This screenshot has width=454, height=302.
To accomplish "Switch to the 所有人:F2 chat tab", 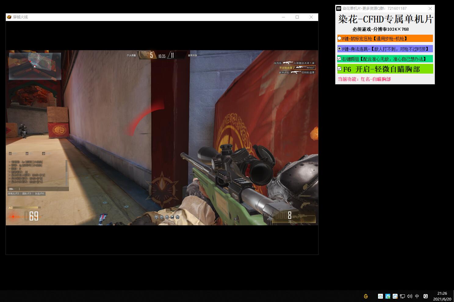I will (13, 193).
